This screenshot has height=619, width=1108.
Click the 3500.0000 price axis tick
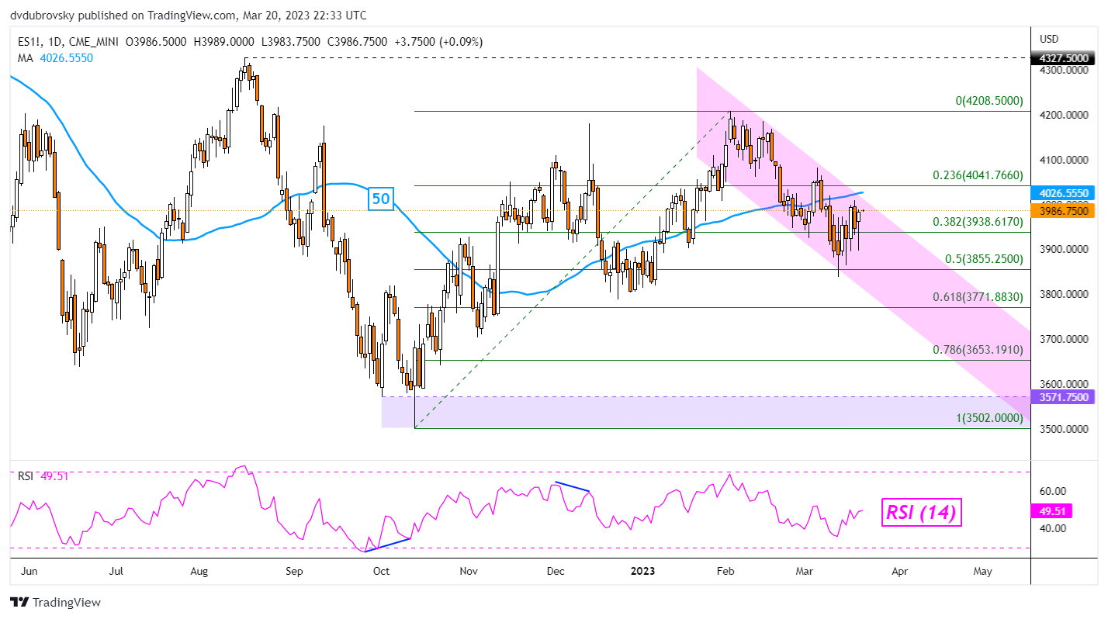(1065, 428)
